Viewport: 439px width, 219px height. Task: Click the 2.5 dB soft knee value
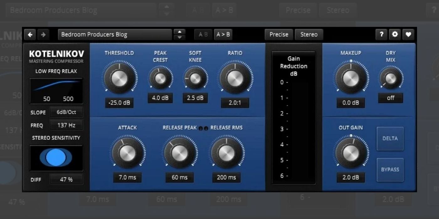coord(195,98)
